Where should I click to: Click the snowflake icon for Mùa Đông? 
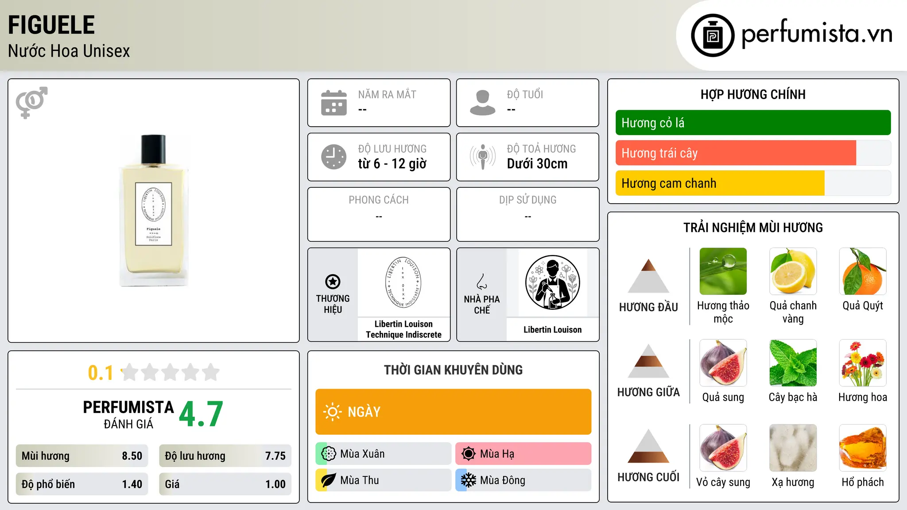[x=469, y=480]
